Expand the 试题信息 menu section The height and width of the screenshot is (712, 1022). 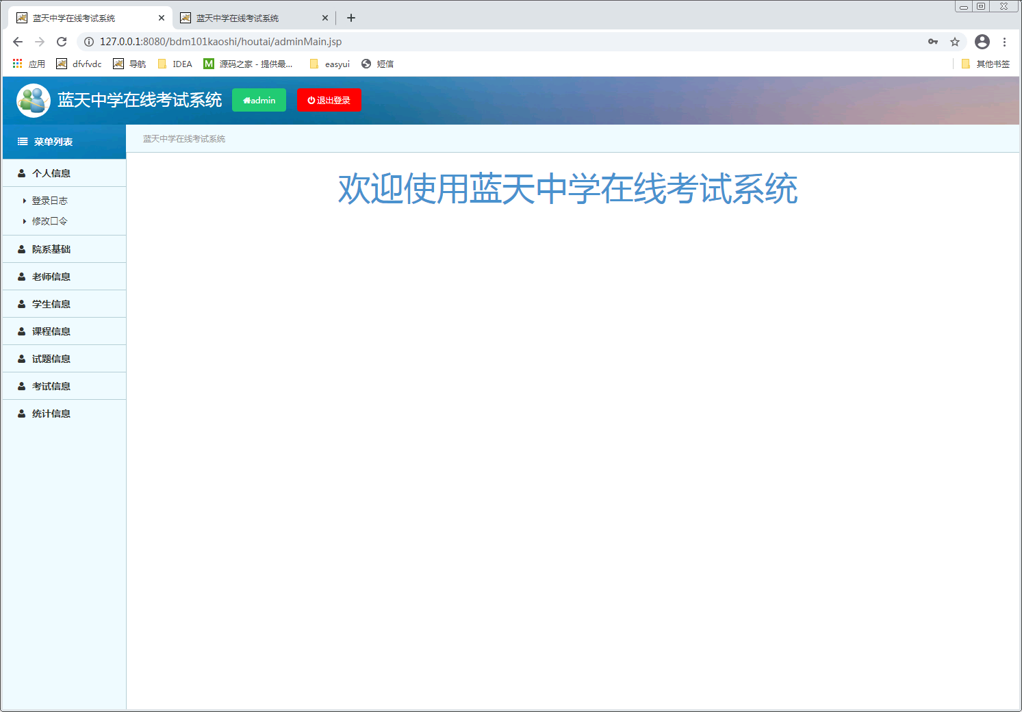click(x=64, y=359)
